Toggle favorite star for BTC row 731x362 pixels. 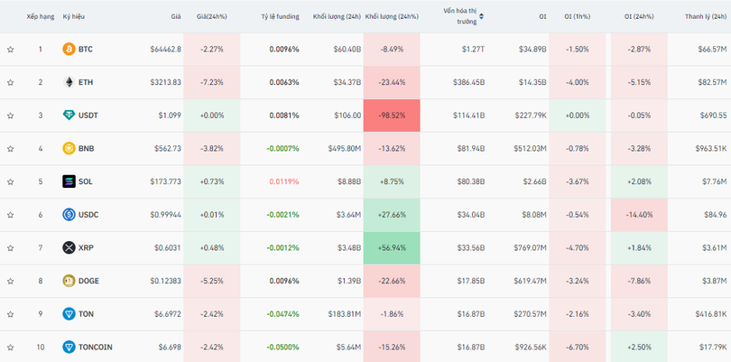(x=11, y=49)
